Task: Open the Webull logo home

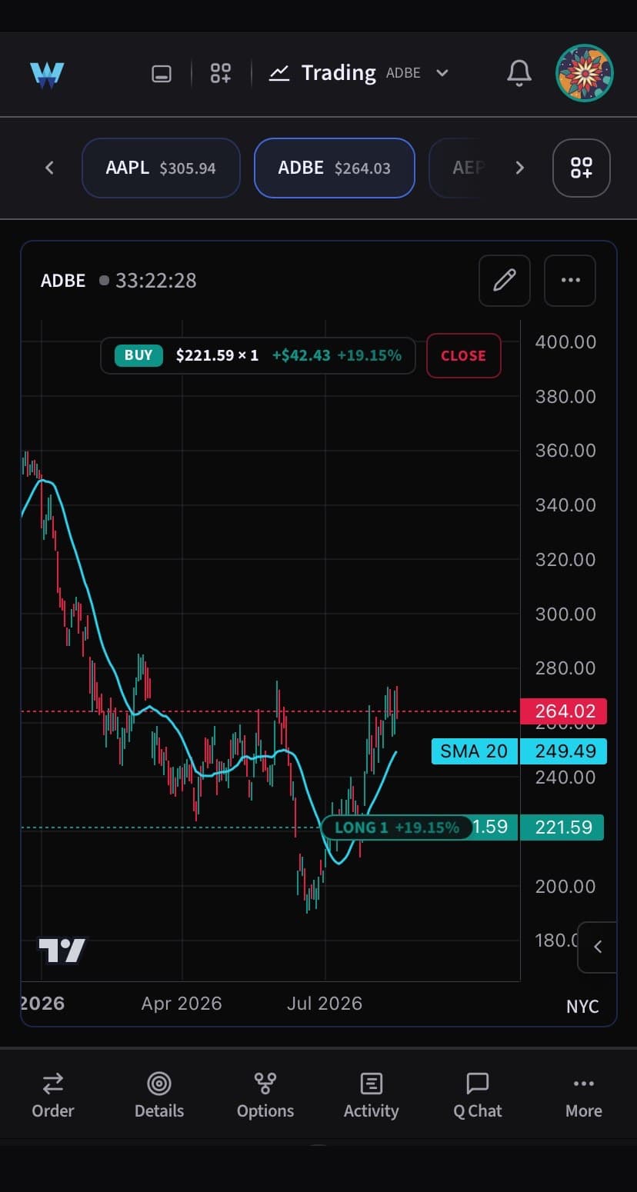Action: 47,75
